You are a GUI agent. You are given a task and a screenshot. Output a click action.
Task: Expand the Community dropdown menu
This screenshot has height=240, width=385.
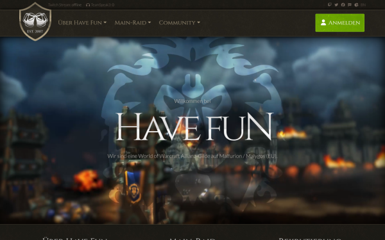click(179, 22)
